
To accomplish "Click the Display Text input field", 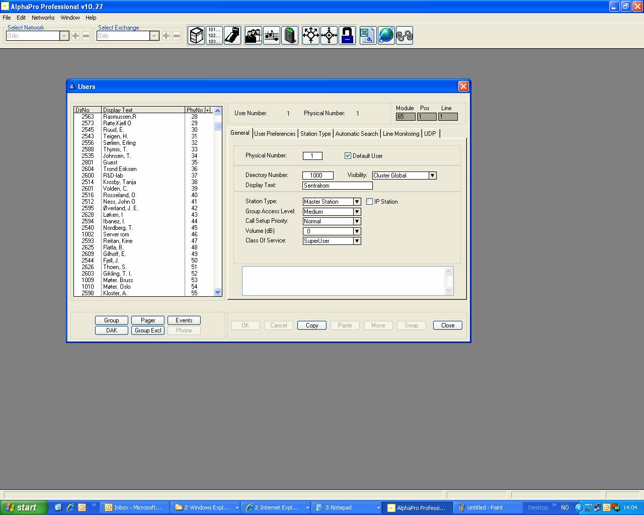I will pos(337,186).
